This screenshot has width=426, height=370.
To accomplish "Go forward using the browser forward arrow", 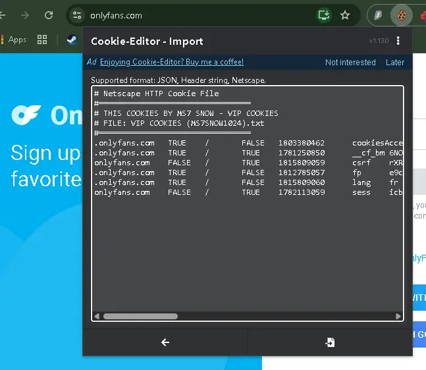I will pos(25,15).
